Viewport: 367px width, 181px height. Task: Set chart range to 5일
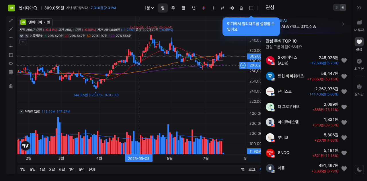[x=33, y=170]
